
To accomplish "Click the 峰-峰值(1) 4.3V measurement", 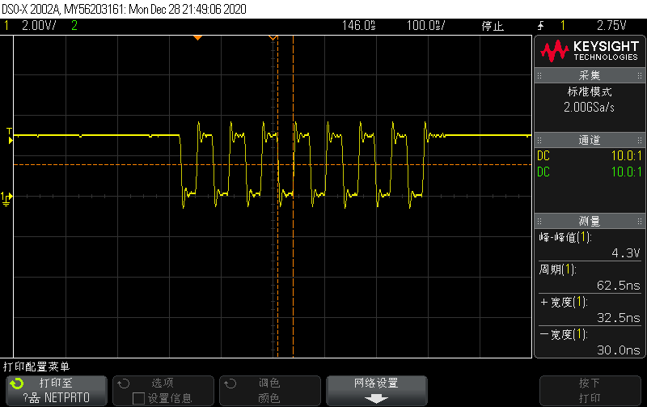I will click(590, 245).
